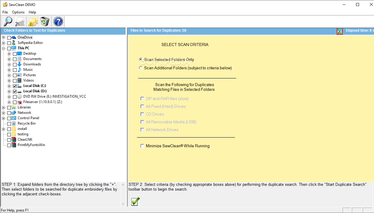Click 'For Help, press F1' status text
This screenshot has height=213, width=374.
pos(15,210)
